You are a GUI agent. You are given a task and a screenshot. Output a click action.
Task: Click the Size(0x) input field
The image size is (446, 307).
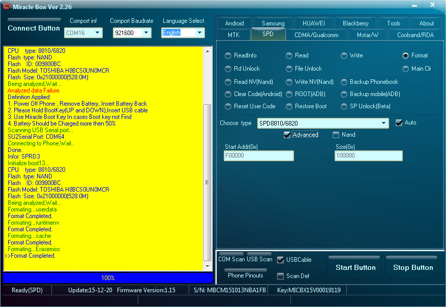point(368,156)
